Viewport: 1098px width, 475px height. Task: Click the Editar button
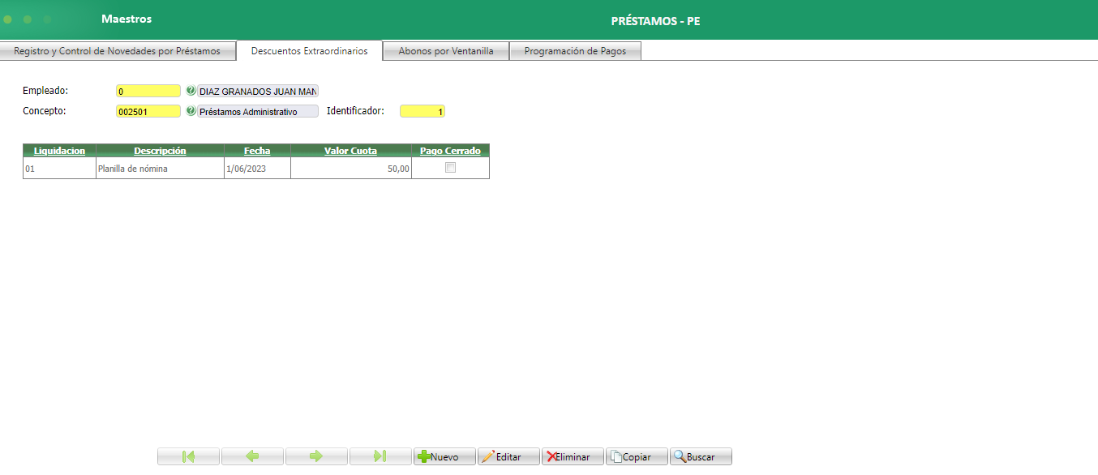508,456
